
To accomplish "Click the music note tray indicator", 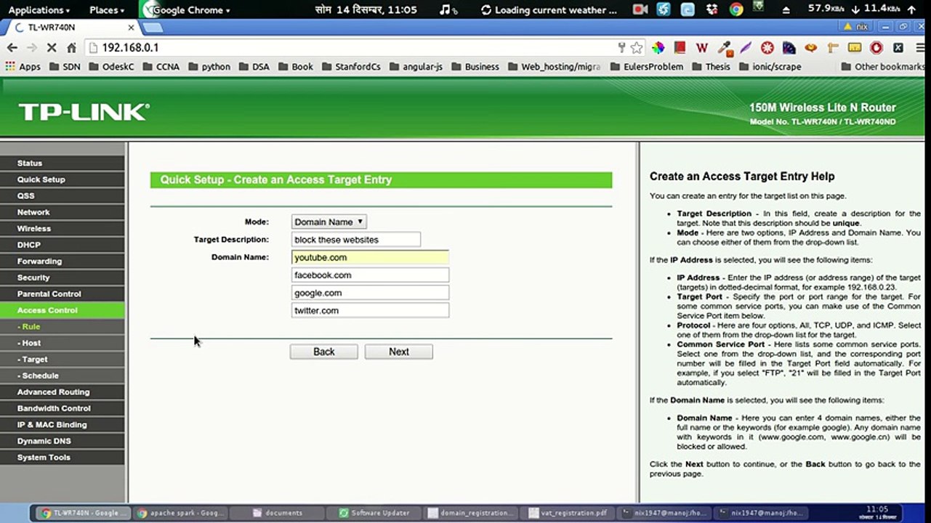I will pos(448,9).
